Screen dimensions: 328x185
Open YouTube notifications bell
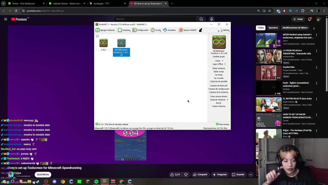(310, 19)
